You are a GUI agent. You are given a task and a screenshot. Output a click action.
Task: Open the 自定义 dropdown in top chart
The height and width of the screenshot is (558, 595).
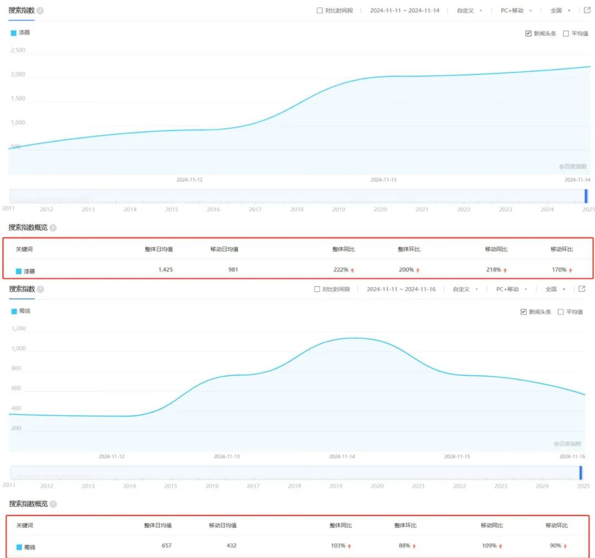click(x=469, y=10)
